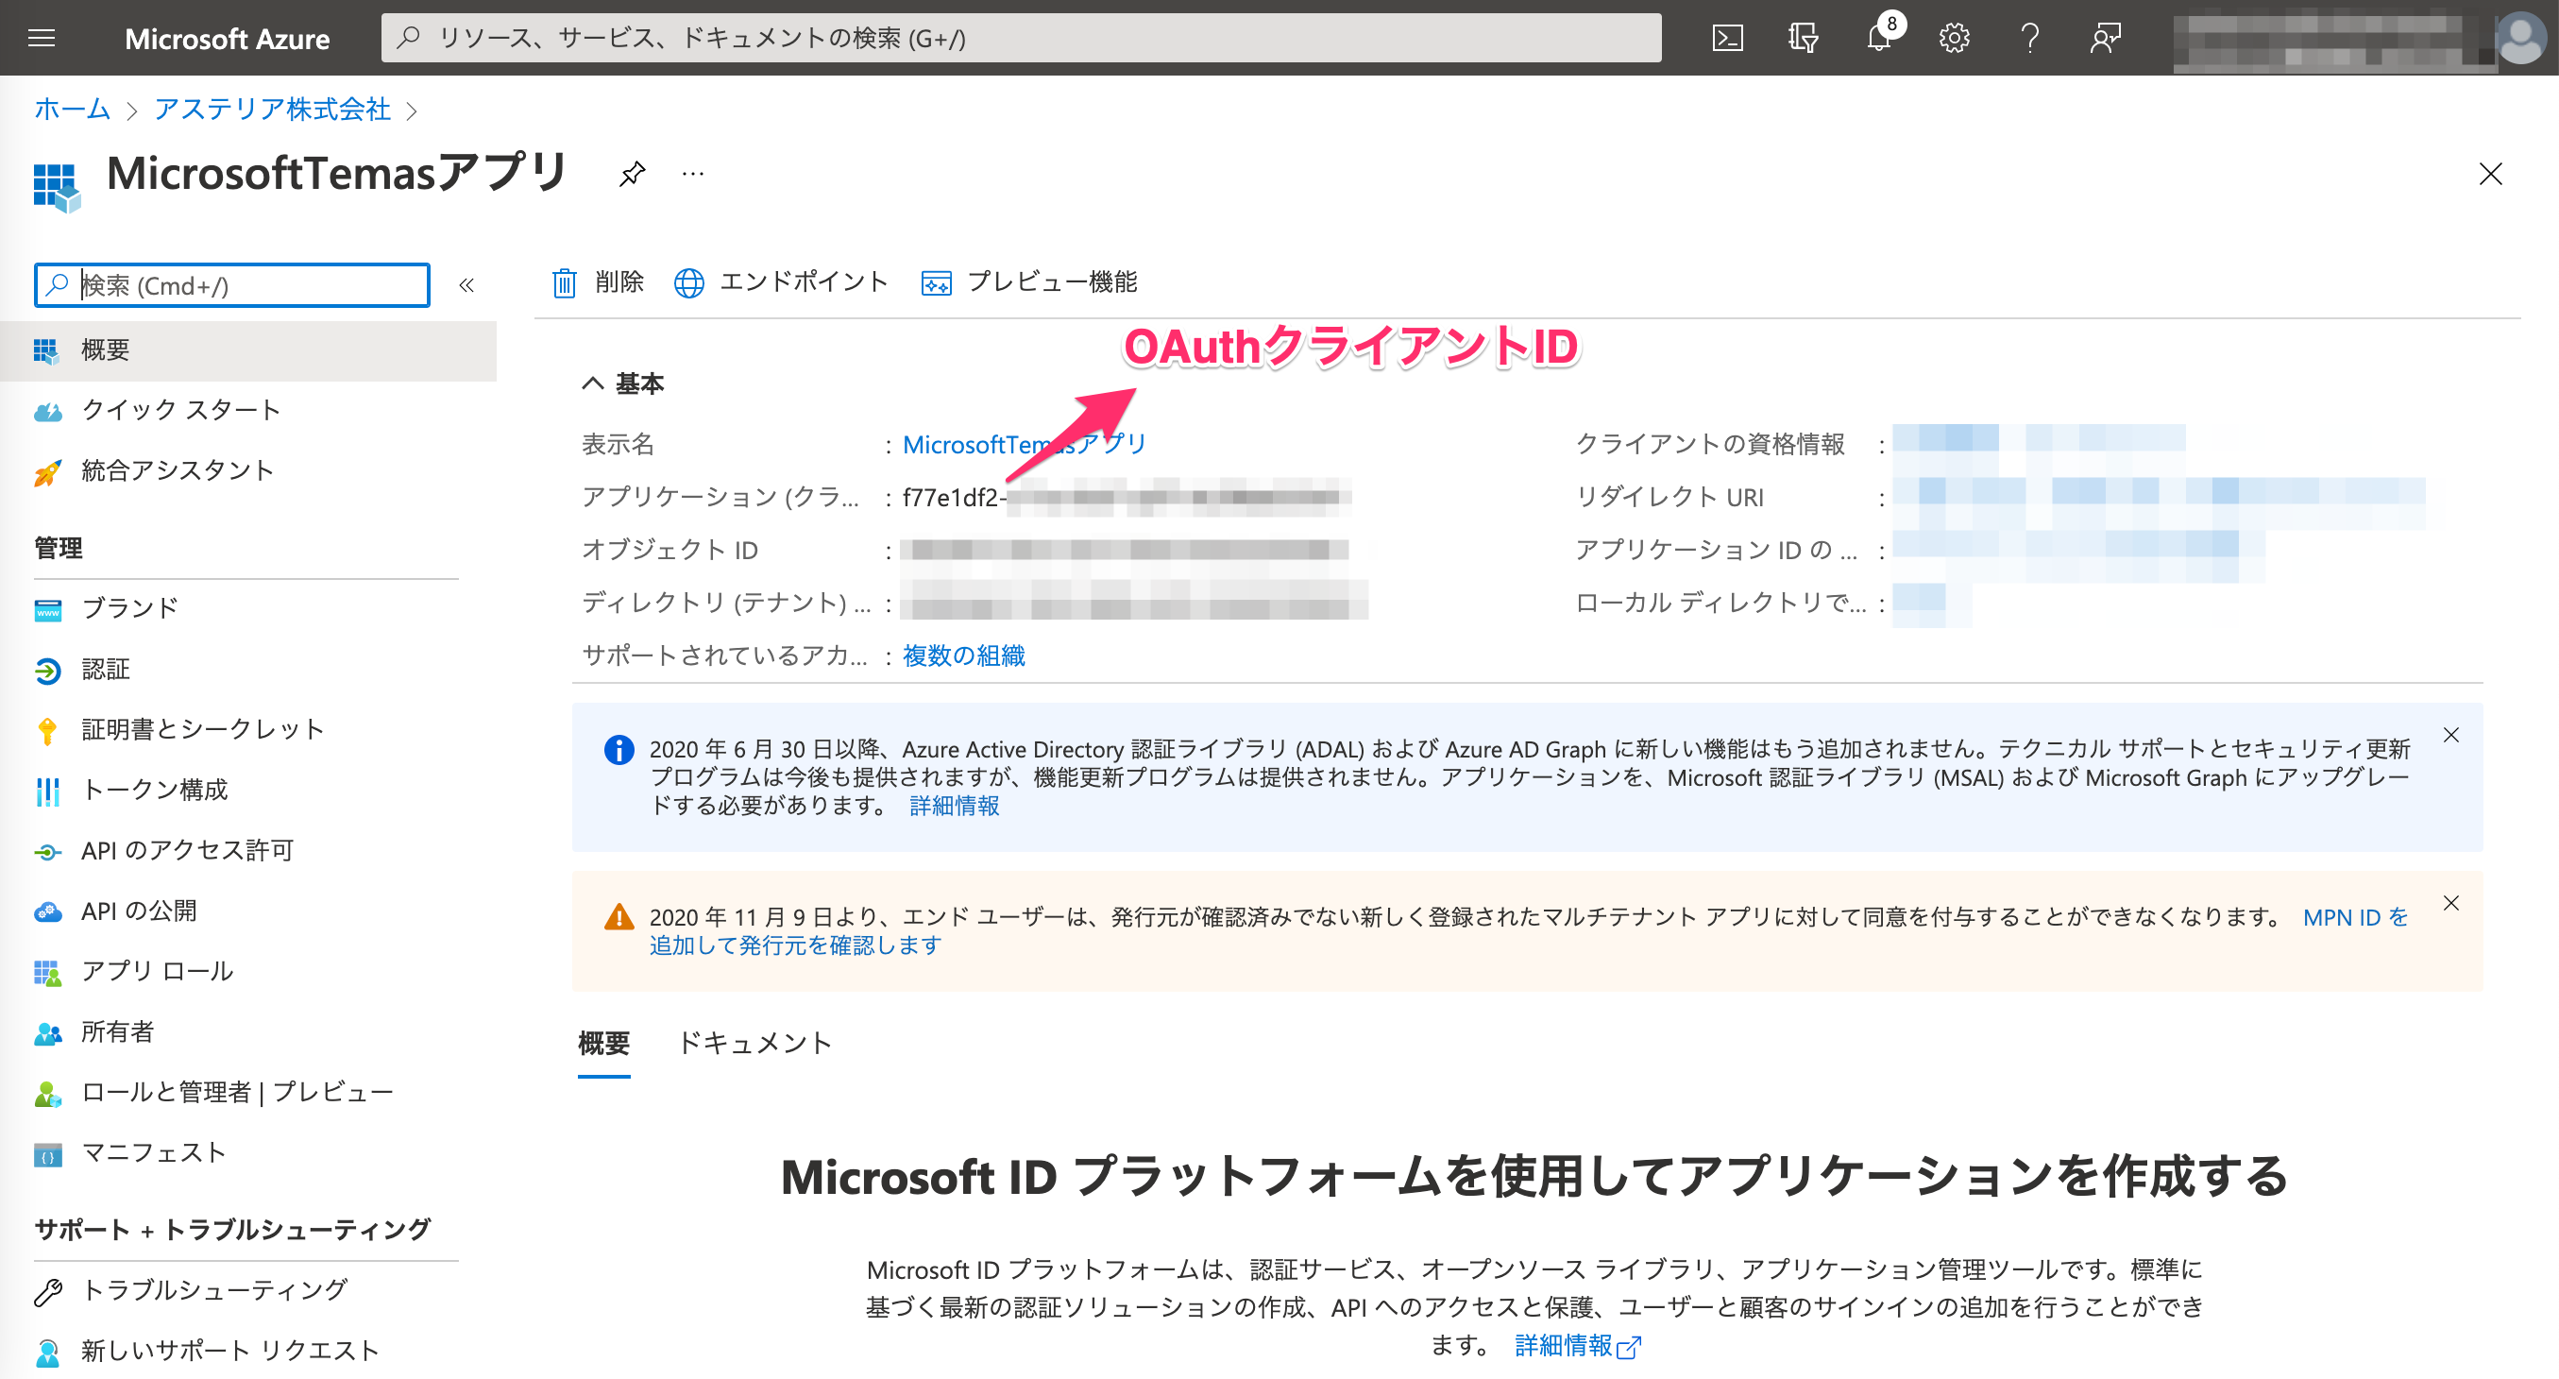Click the アステリア株式会社 breadcrumb

(x=272, y=109)
